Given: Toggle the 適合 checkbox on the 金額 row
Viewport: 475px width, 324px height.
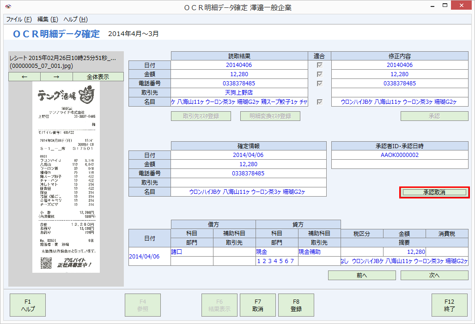Looking at the screenshot, I should [320, 73].
